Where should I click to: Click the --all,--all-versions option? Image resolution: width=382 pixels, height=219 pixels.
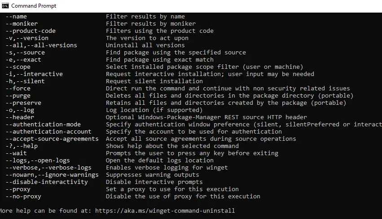click(x=41, y=45)
